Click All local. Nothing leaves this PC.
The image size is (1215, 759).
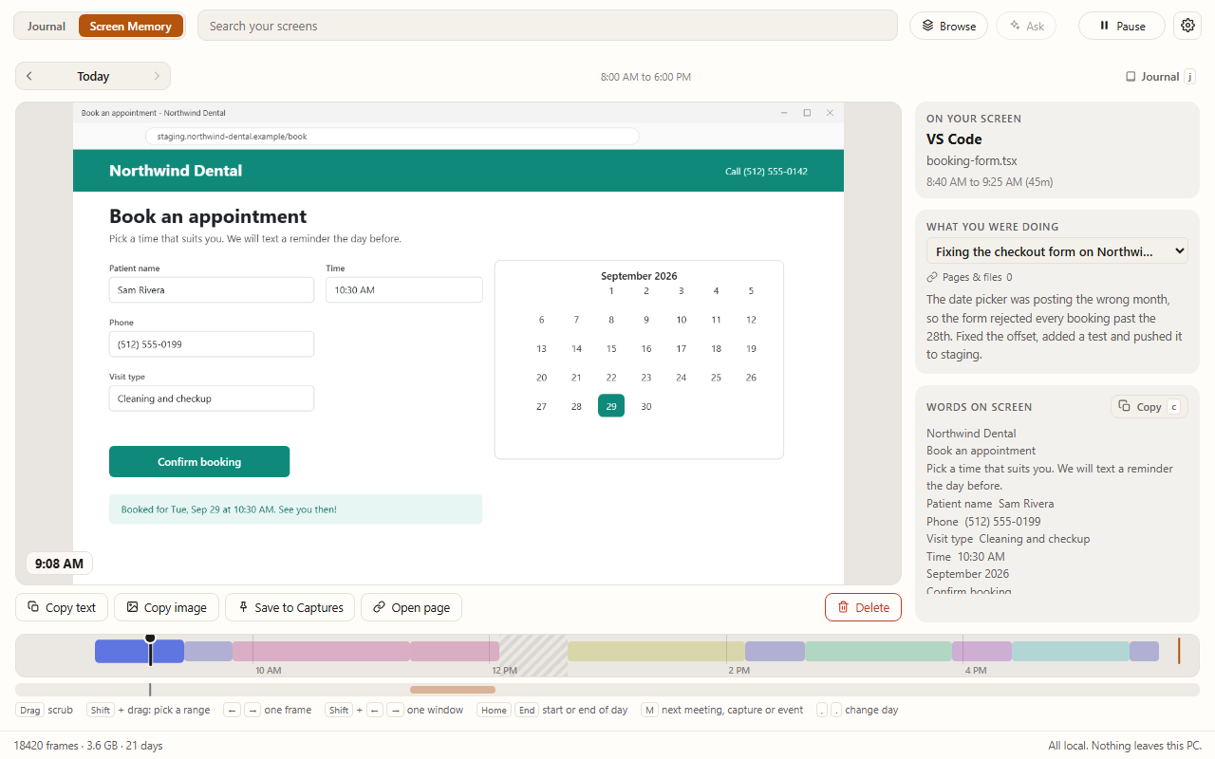pos(1125,746)
